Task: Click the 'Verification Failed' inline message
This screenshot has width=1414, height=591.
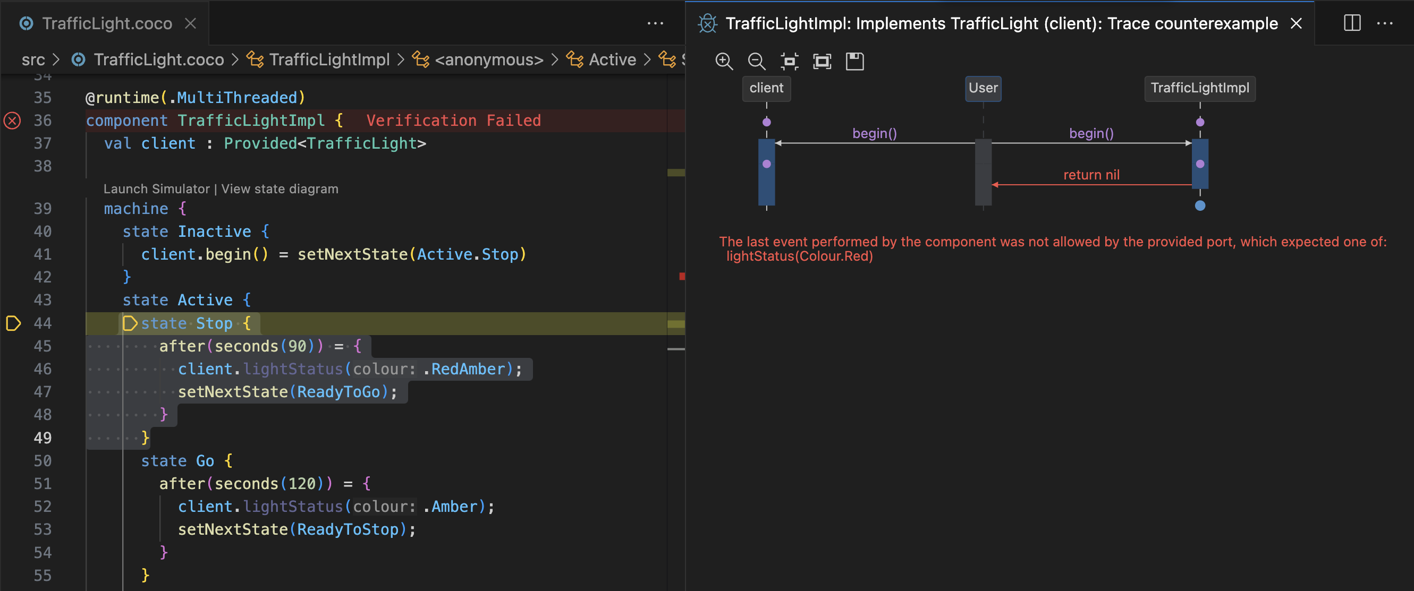Action: pos(453,121)
